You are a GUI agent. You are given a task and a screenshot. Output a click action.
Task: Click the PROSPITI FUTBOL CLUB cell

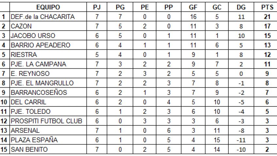pyautogui.click(x=48, y=121)
